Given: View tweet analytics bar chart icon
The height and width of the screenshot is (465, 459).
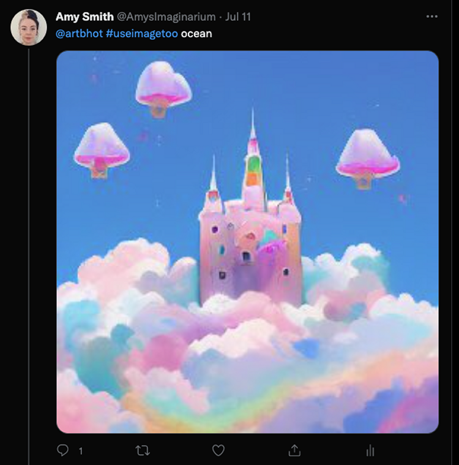Looking at the screenshot, I should pyautogui.click(x=370, y=451).
